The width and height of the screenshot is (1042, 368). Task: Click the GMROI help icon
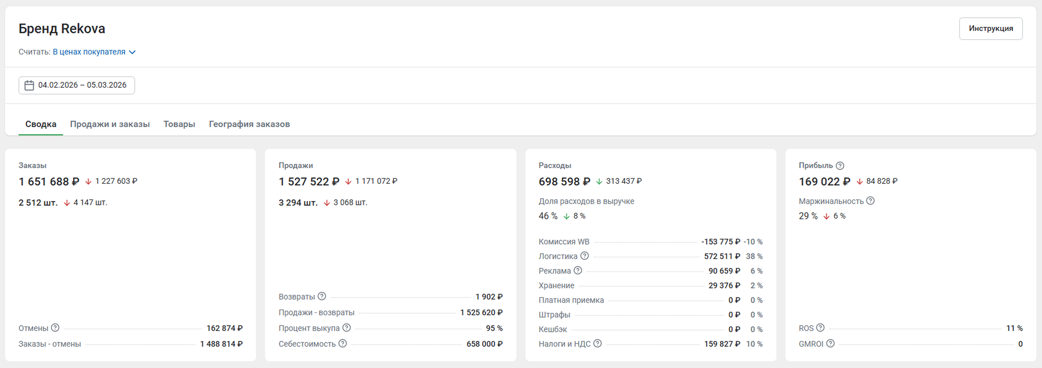click(x=830, y=343)
